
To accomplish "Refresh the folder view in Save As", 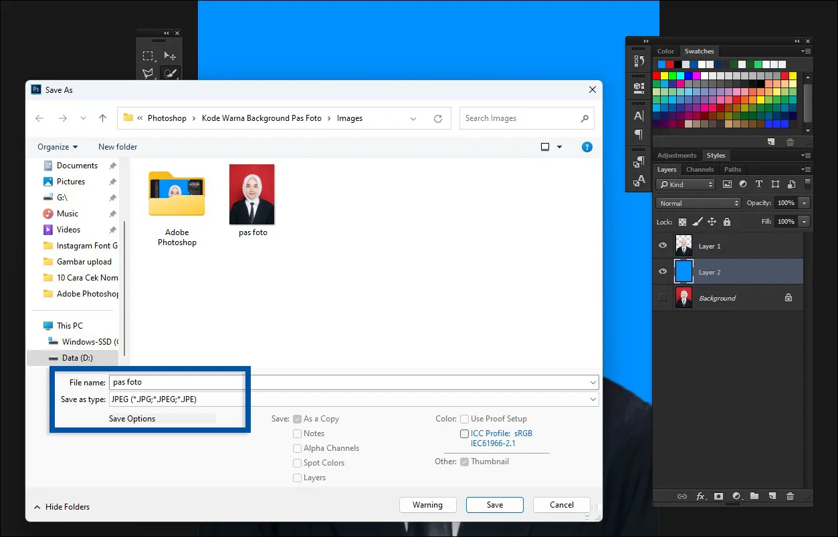I will [x=438, y=119].
